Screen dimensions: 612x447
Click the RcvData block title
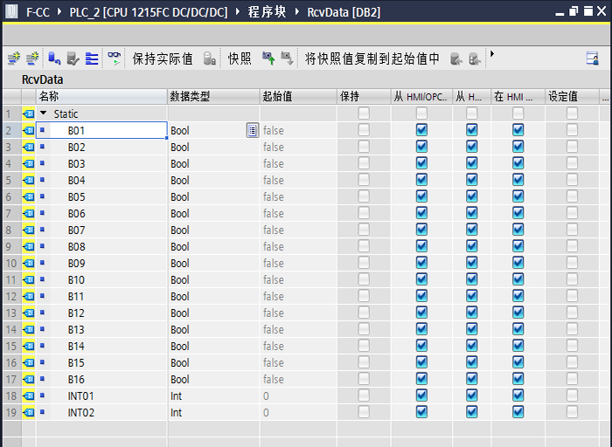click(42, 79)
